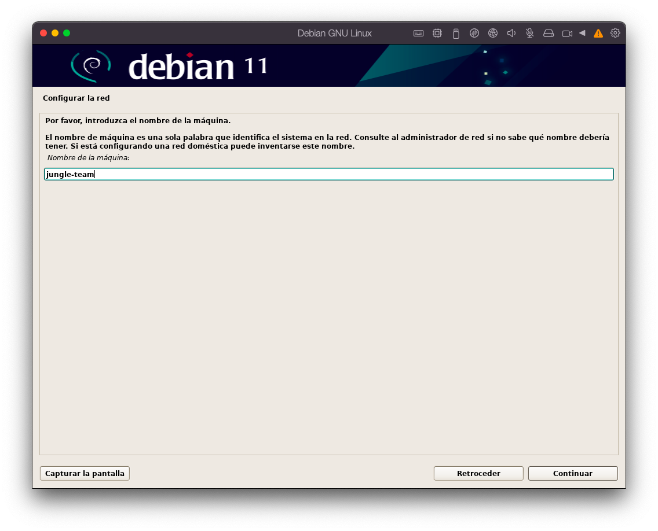Open the sound speaker icon

[x=511, y=33]
